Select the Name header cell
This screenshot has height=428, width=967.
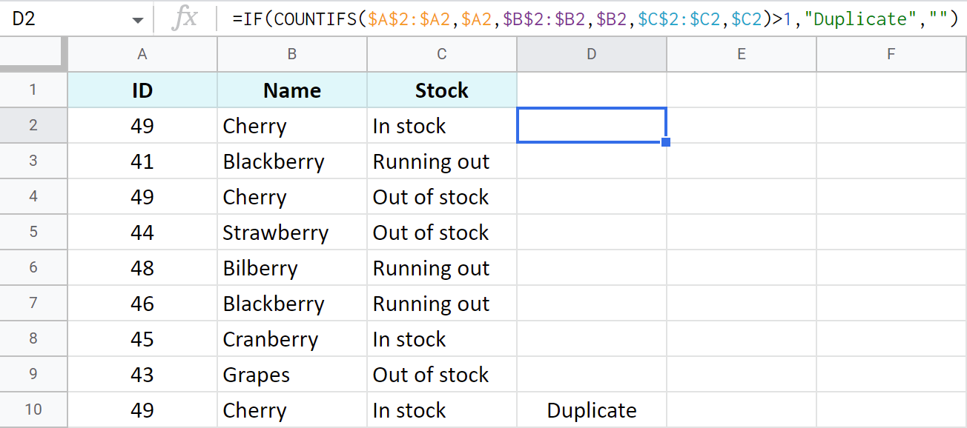click(x=291, y=90)
